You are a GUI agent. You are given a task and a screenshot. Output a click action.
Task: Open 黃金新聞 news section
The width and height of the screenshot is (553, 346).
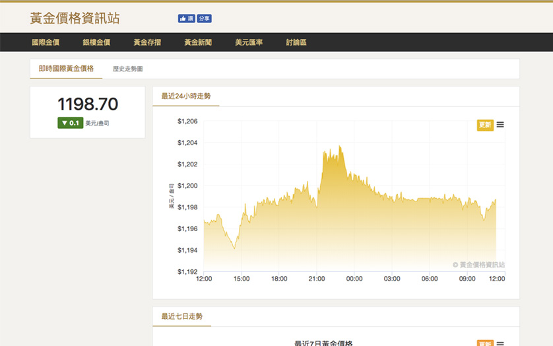point(198,42)
